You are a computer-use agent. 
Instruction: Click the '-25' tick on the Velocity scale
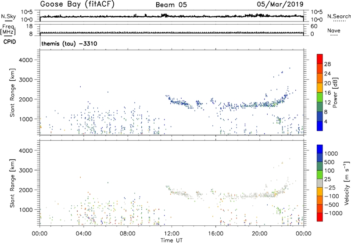tap(330, 187)
